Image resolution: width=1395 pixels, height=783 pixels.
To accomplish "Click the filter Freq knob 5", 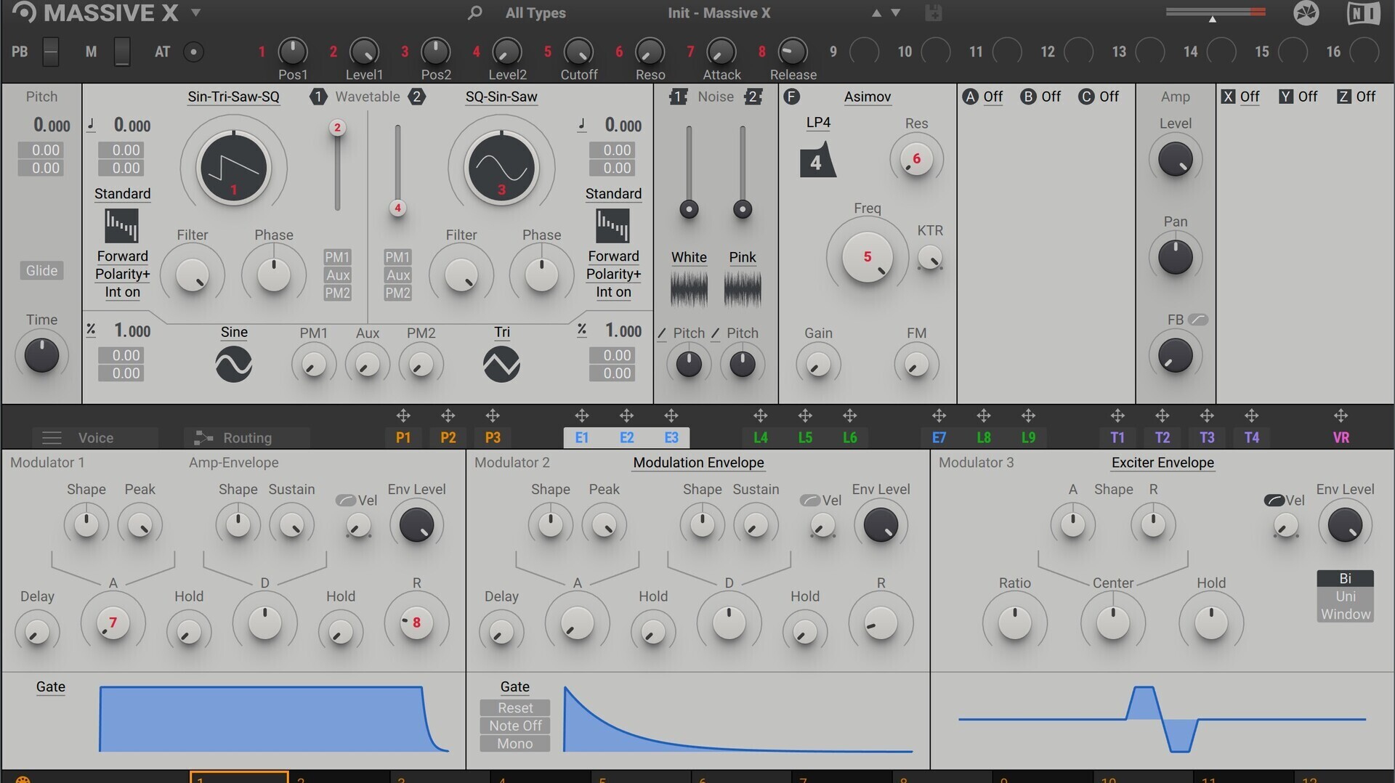I will (x=867, y=256).
